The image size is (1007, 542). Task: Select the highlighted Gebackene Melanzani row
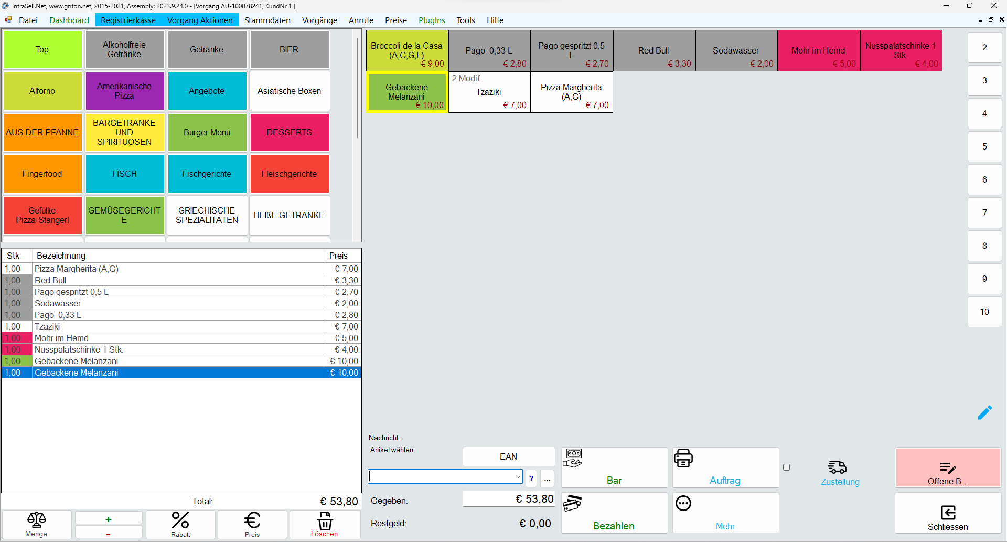(x=181, y=373)
